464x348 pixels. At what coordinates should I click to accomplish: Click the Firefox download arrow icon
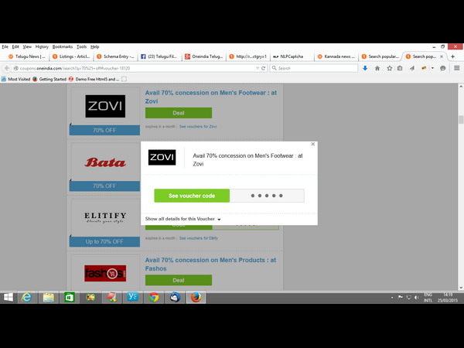point(365,68)
